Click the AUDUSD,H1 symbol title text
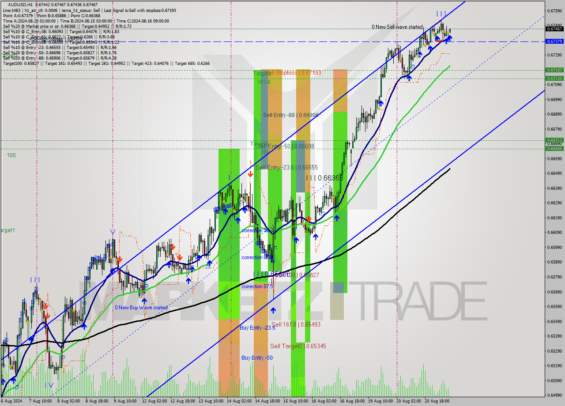 point(20,4)
